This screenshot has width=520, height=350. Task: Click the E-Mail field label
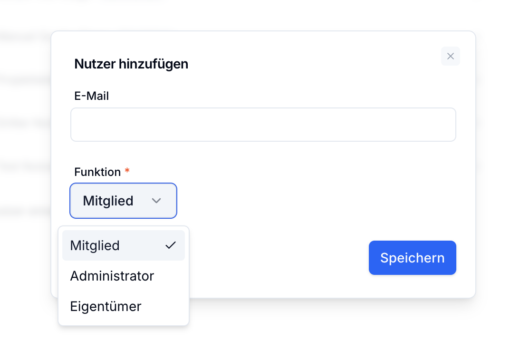coord(92,96)
